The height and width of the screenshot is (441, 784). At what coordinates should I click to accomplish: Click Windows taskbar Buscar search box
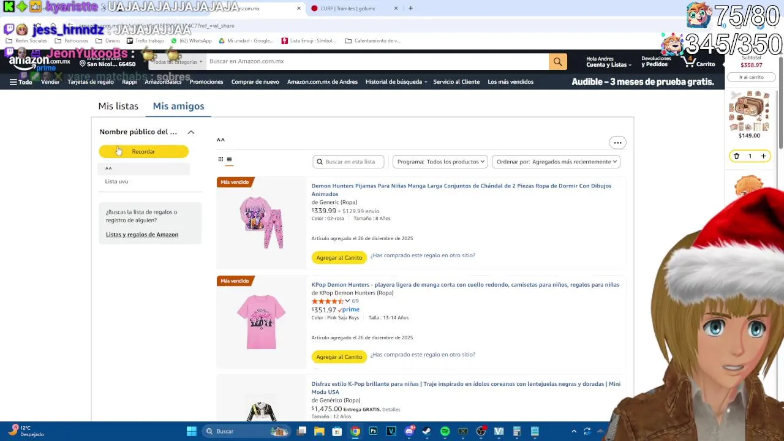coord(245,431)
